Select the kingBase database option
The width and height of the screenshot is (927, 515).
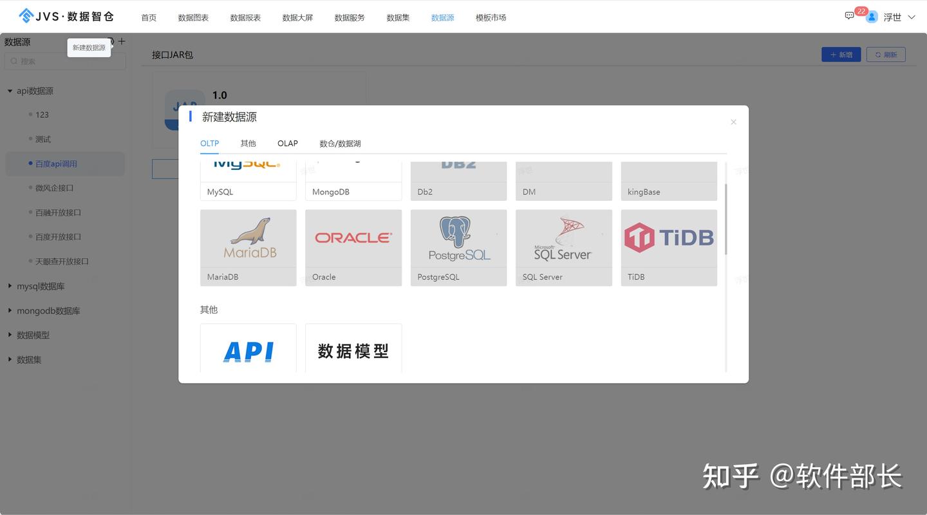[669, 180]
